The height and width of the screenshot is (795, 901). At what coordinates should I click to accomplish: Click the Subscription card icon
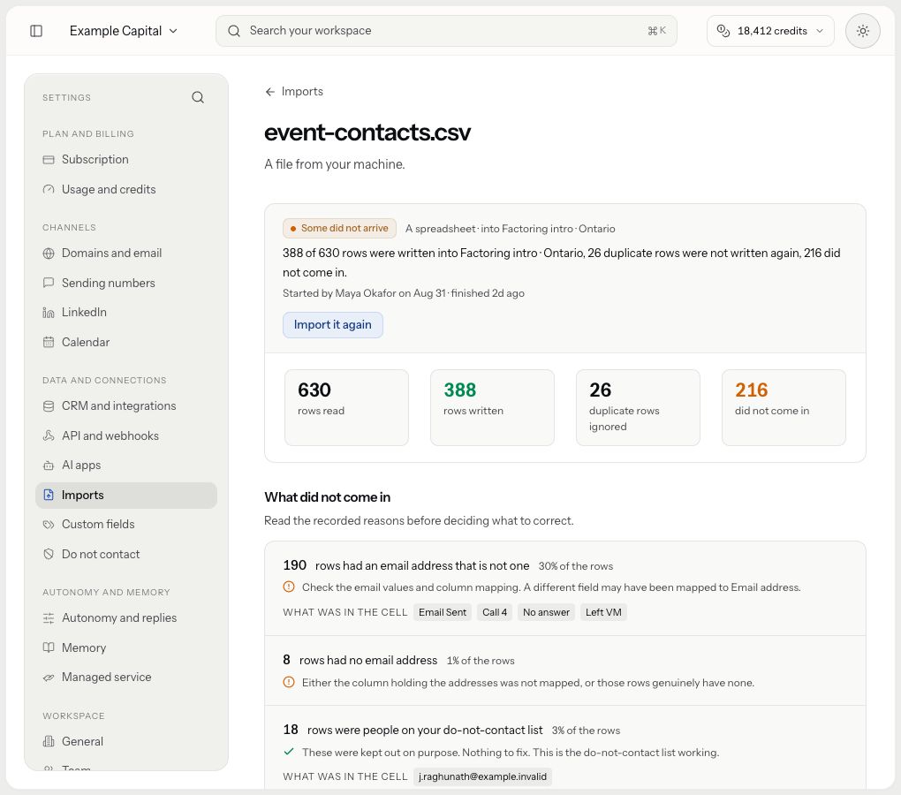pos(49,160)
